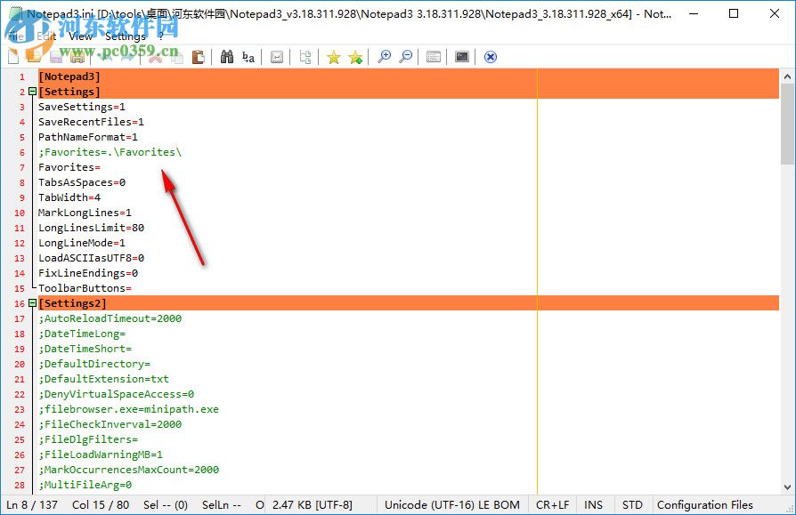Click the SaveRecentFiles=1 line
Viewport: 796px width, 515px height.
click(92, 122)
